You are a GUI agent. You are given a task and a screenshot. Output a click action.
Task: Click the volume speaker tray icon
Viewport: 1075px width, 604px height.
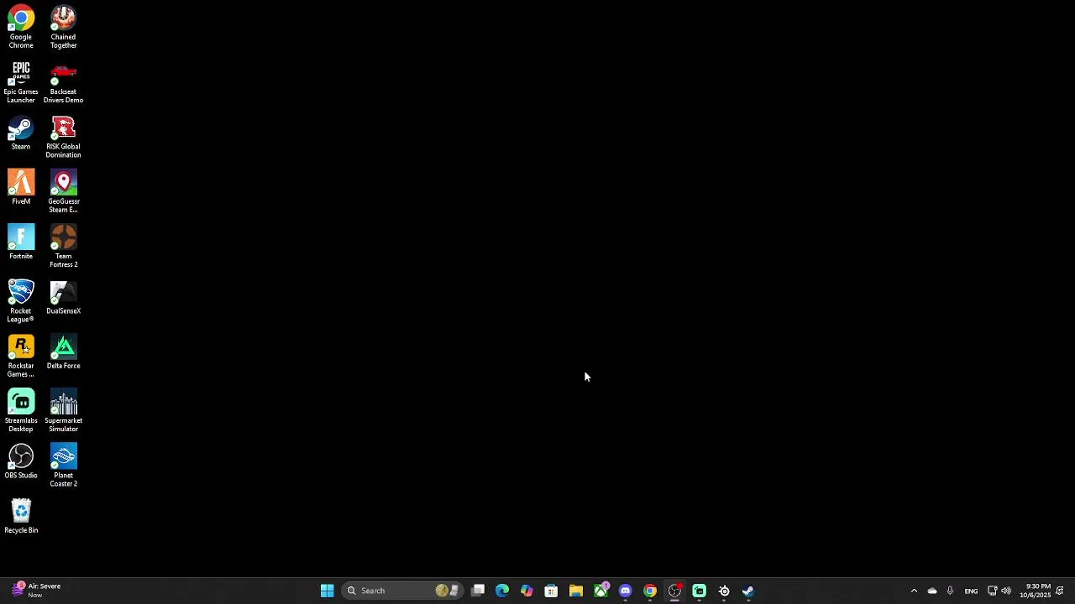pyautogui.click(x=1006, y=591)
